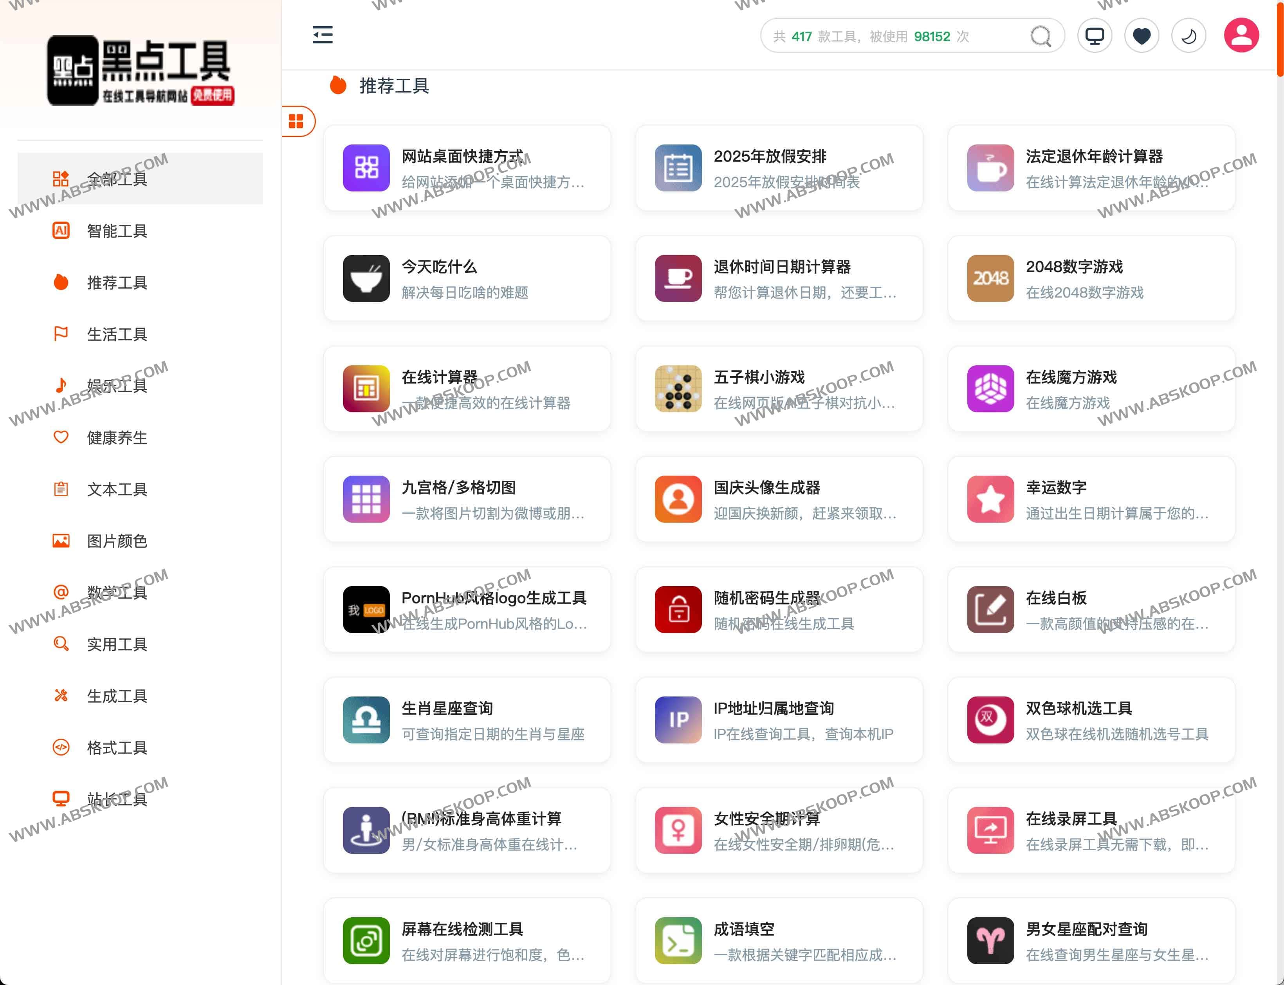The width and height of the screenshot is (1284, 985).
Task: Select 智能工具 in the sidebar
Action: pyautogui.click(x=117, y=231)
